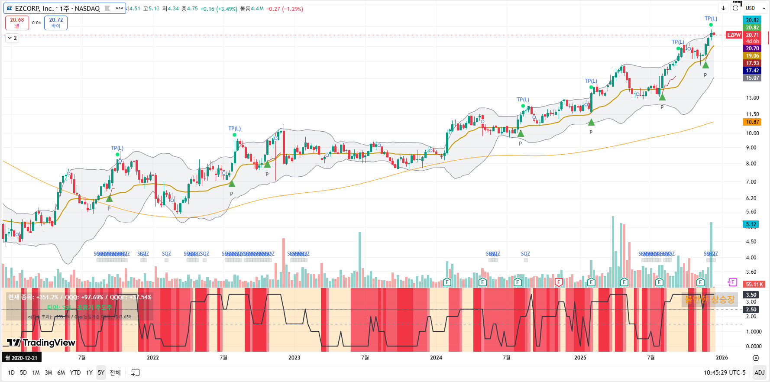Click the topmost TP(L) green dot marker
770x382 pixels.
pos(711,25)
